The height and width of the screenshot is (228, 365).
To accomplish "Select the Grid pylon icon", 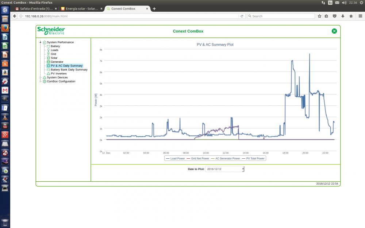I will tap(49, 54).
